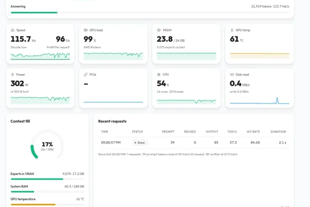The image size is (310, 207).
Task: Click the Answering progress bar
Action: [150, 12]
